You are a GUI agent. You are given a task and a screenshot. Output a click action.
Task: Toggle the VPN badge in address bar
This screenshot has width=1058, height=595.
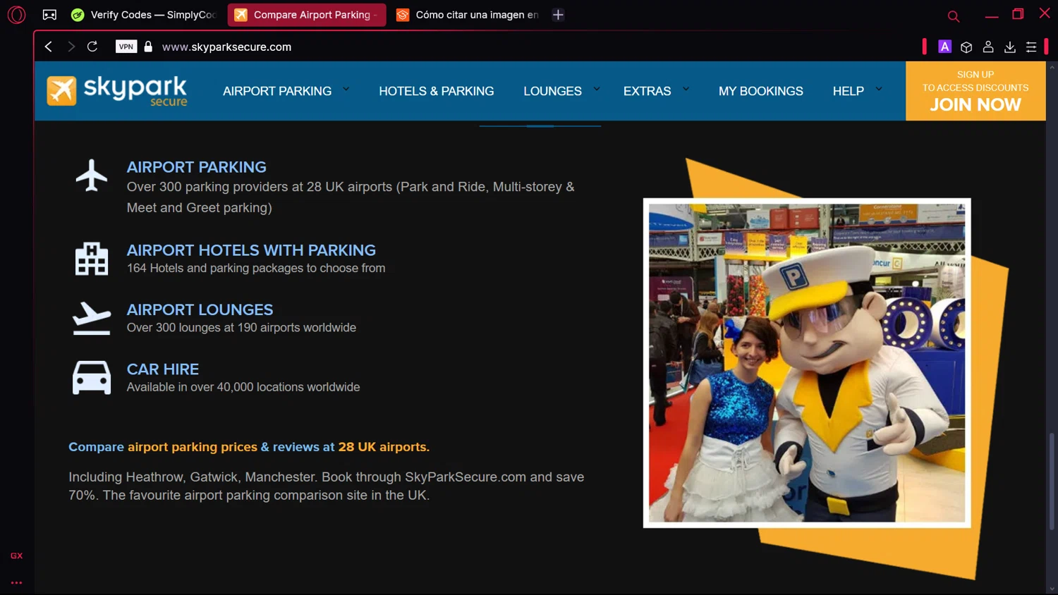click(126, 47)
